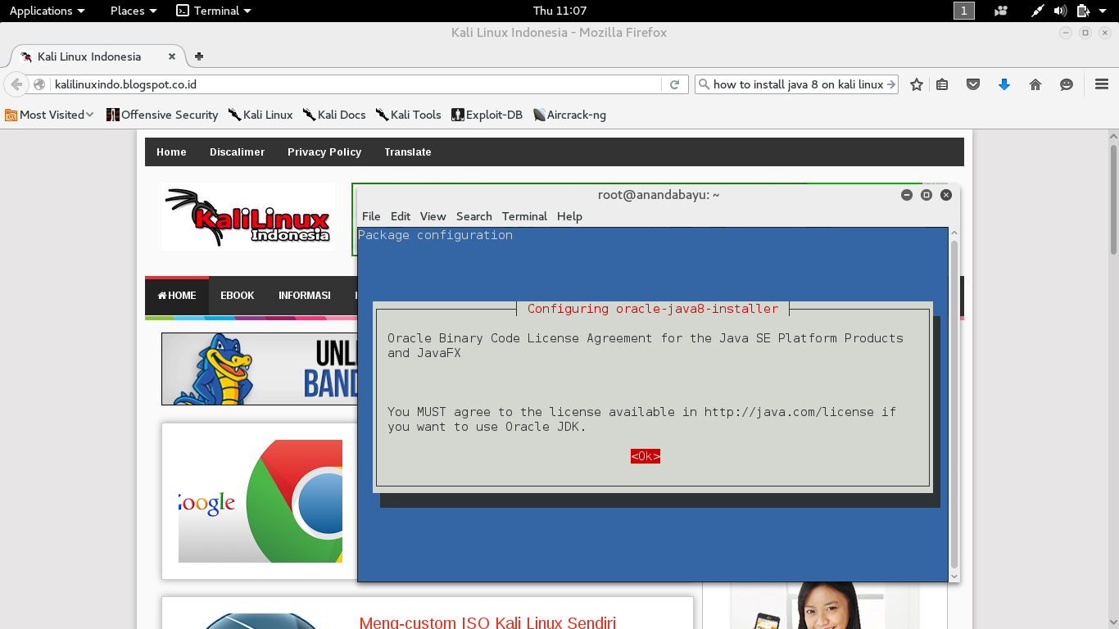Open Meng-custom ISO Kali Linux Sendiri post
Image resolution: width=1119 pixels, height=629 pixels.
click(x=487, y=622)
